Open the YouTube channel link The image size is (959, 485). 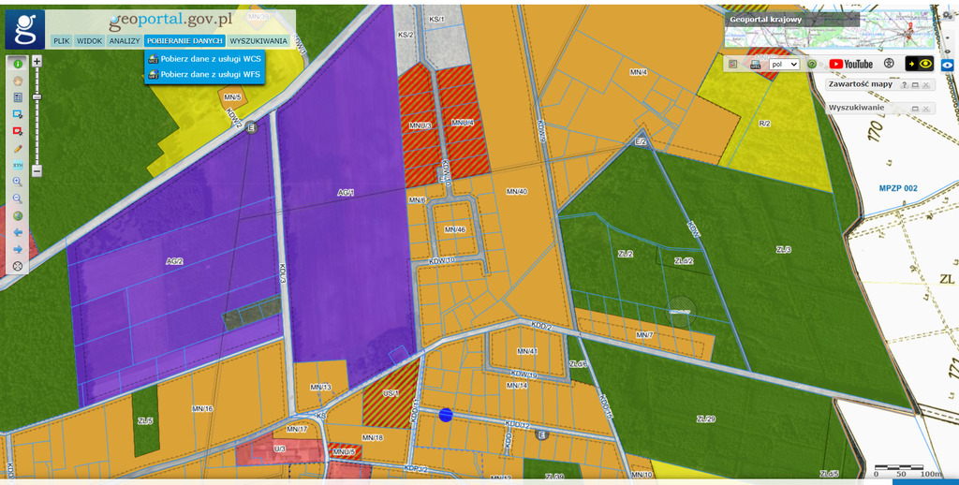point(850,64)
